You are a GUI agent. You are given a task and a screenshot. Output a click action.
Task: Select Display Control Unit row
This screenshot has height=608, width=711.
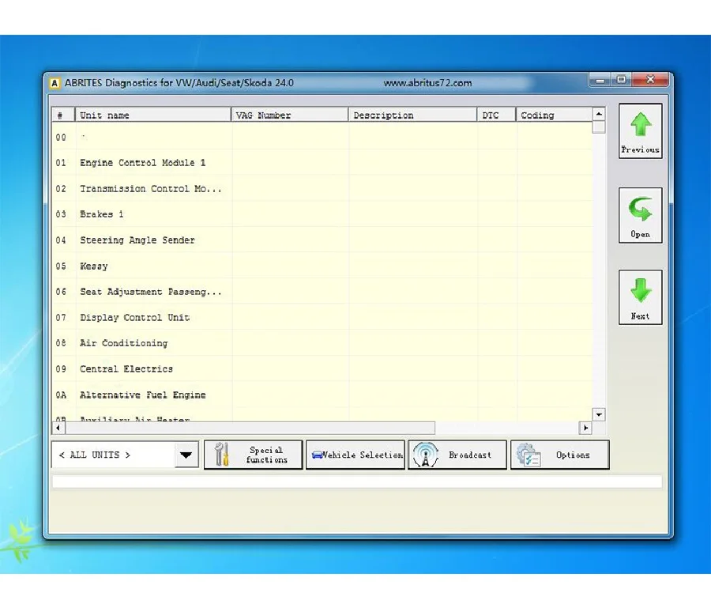[322, 318]
